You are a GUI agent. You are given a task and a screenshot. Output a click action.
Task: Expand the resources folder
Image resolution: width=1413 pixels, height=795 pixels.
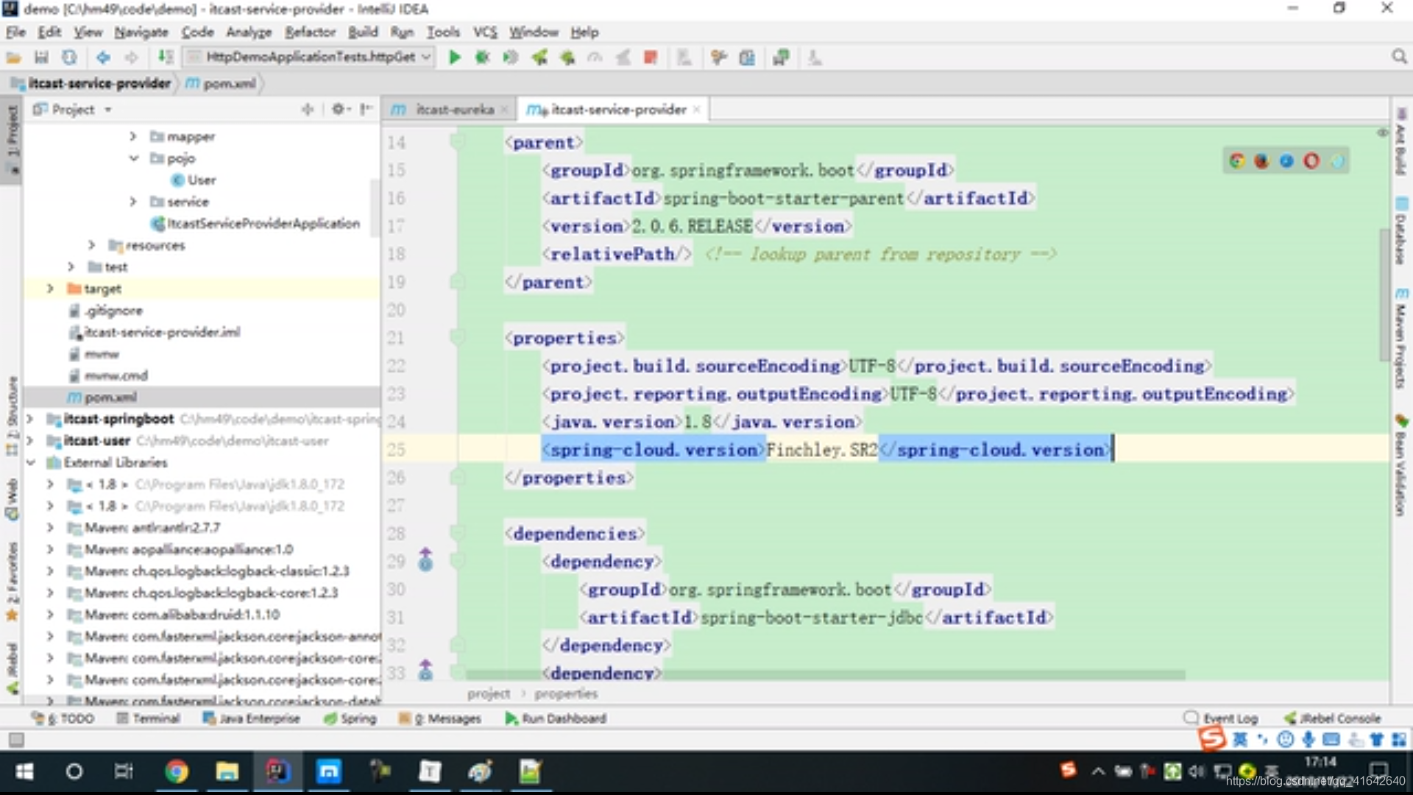[x=91, y=245]
